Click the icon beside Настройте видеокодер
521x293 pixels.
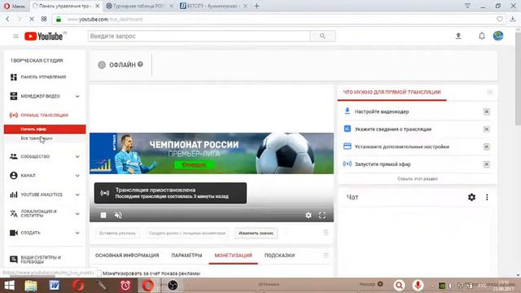pyautogui.click(x=487, y=112)
